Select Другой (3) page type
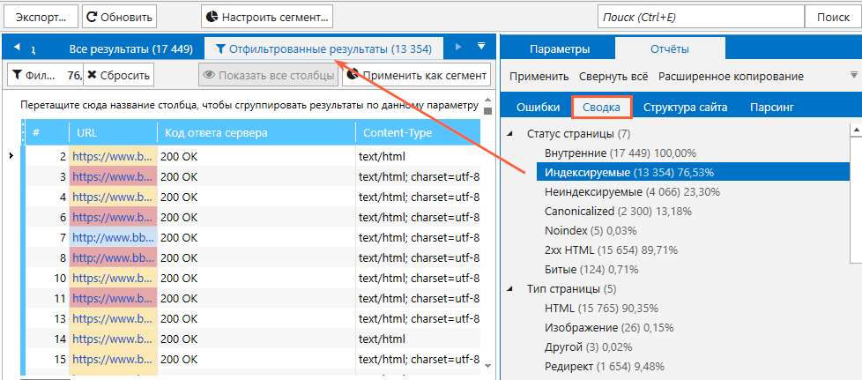The image size is (862, 380). pyautogui.click(x=588, y=347)
